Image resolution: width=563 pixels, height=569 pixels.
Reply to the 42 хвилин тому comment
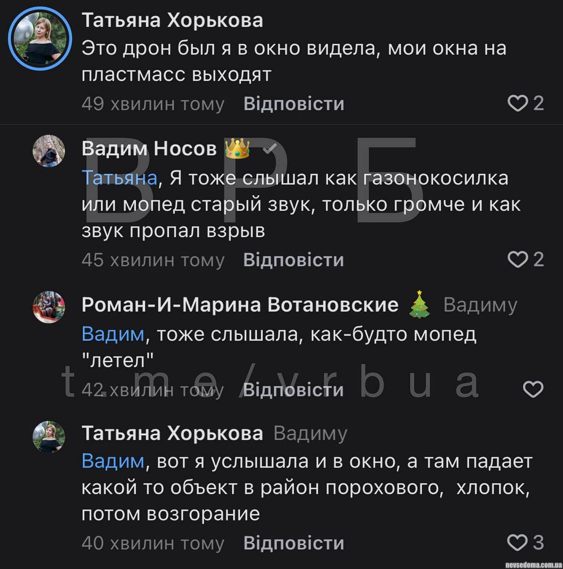coord(293,390)
